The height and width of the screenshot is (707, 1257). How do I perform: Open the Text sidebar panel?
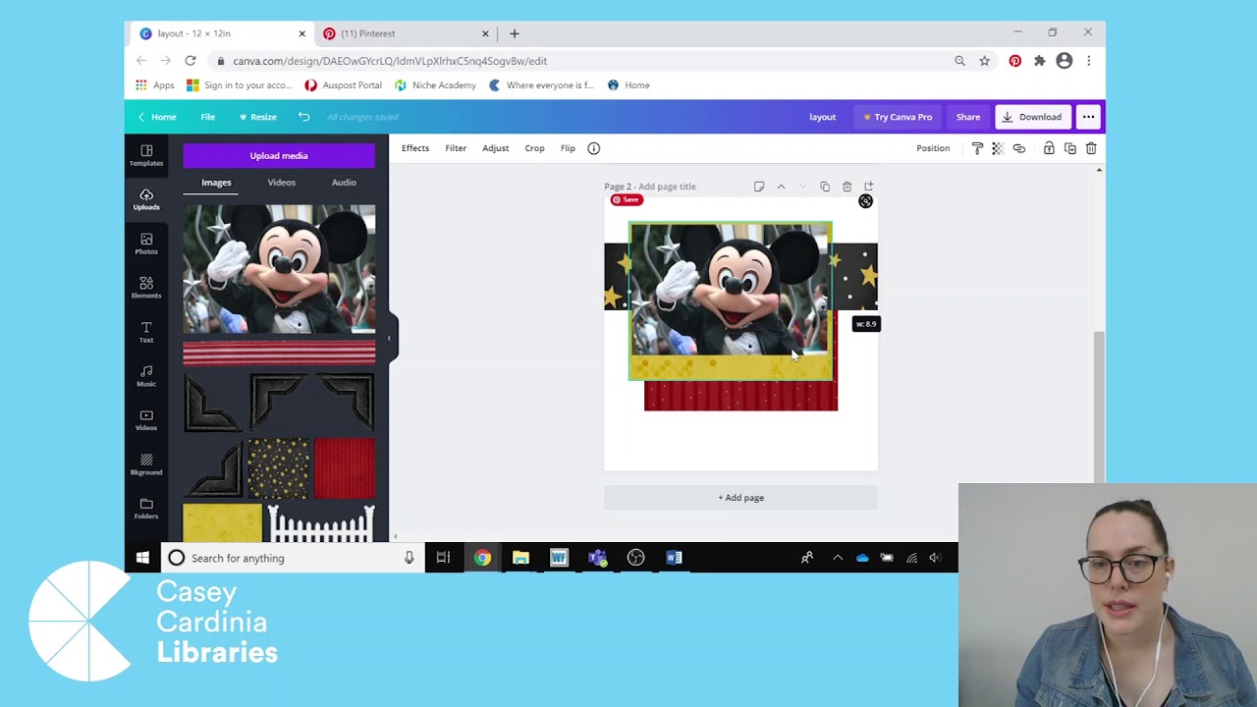(146, 332)
